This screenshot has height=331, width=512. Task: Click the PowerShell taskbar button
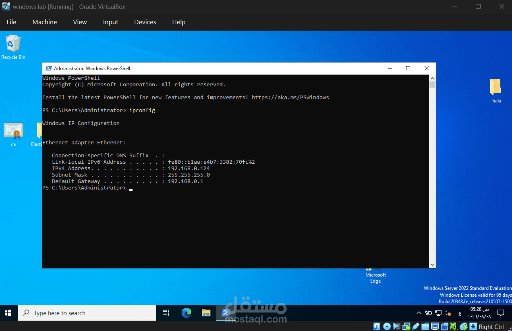(x=226, y=313)
